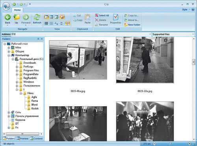Expand the Windows folder node
This screenshot has width=197, height=146.
(17, 82)
